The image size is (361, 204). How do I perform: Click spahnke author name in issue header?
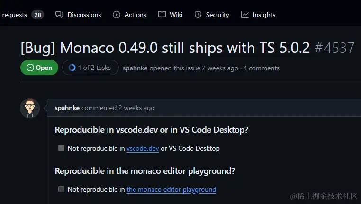(x=135, y=68)
